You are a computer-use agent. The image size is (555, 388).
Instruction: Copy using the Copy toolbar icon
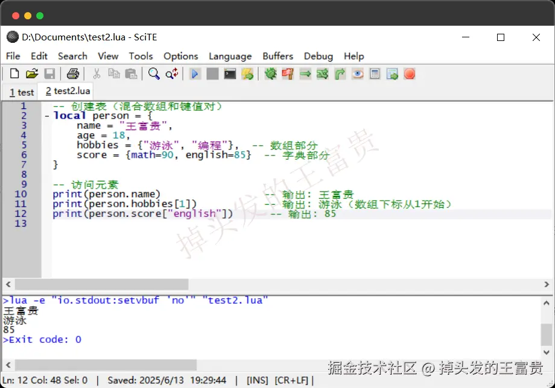(113, 73)
